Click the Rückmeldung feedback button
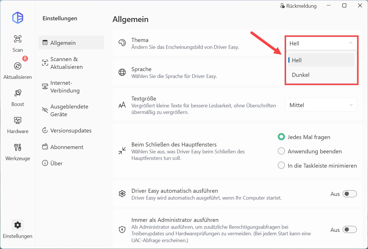This screenshot has width=368, height=249. coord(298,6)
